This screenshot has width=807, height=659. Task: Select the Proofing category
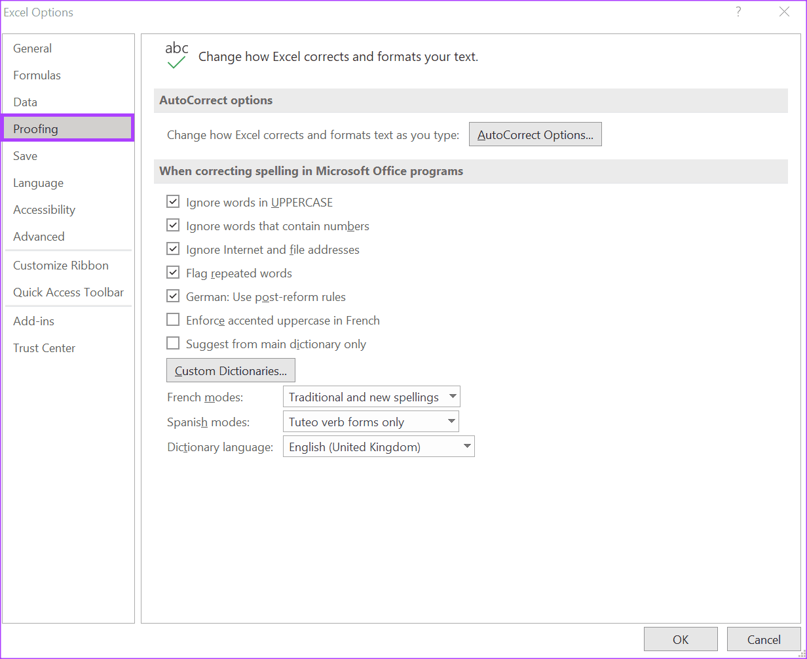(x=69, y=129)
